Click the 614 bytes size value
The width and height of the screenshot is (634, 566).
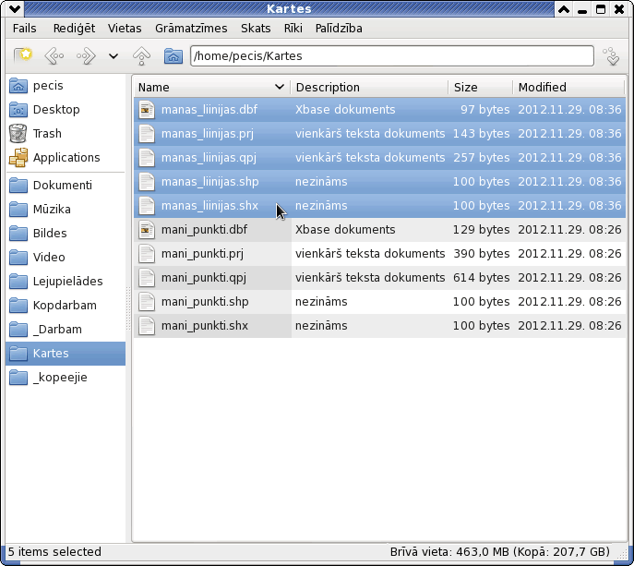click(481, 278)
